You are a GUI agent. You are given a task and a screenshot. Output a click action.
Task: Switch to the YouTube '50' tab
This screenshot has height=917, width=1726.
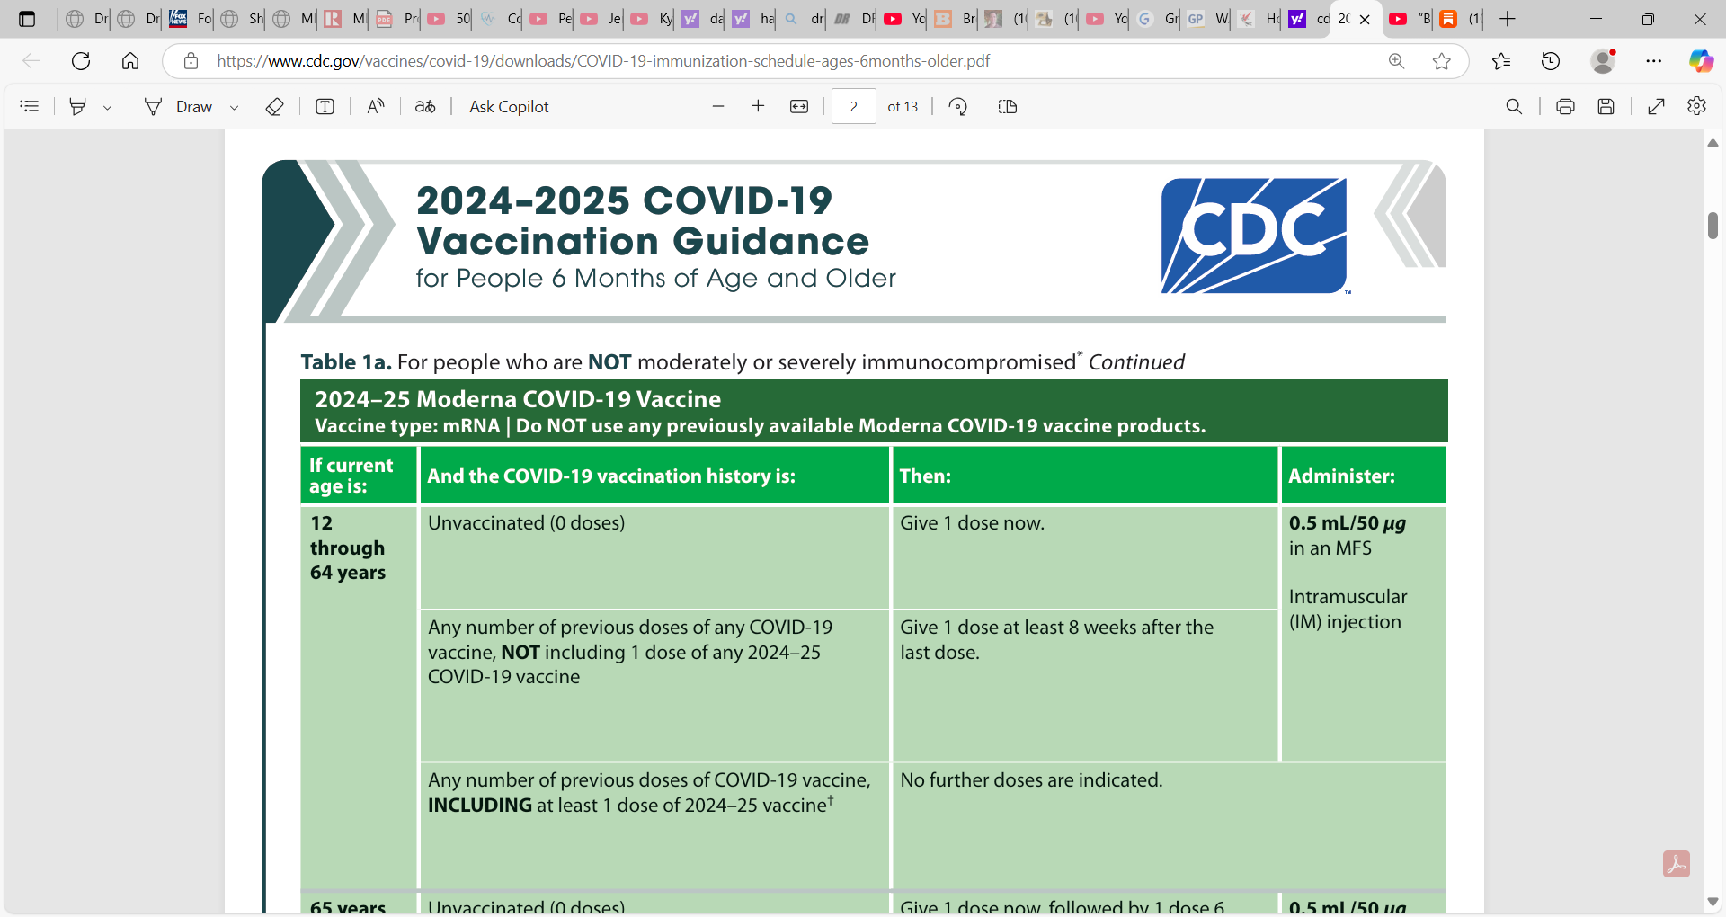448,19
